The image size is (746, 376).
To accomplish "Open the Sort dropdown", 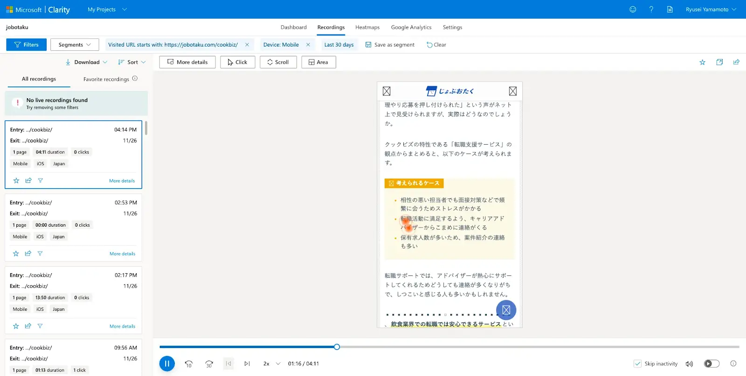I will [132, 62].
